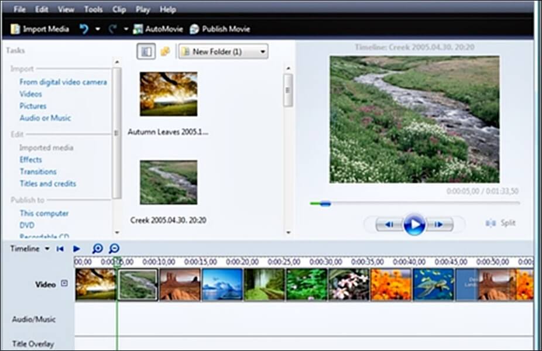542x351 pixels.
Task: Click the Import Media icon
Action: pyautogui.click(x=15, y=29)
